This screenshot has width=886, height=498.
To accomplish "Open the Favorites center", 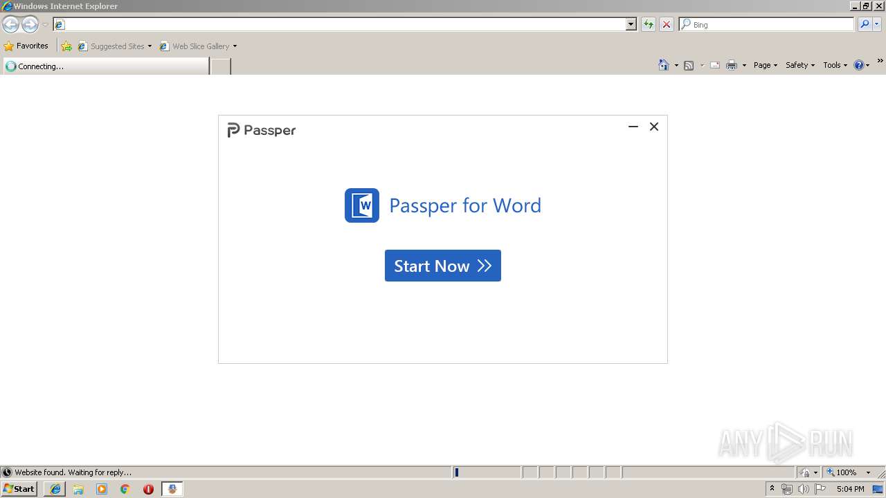I will pos(26,46).
